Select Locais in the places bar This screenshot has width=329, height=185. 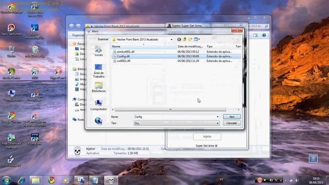[x=98, y=51]
